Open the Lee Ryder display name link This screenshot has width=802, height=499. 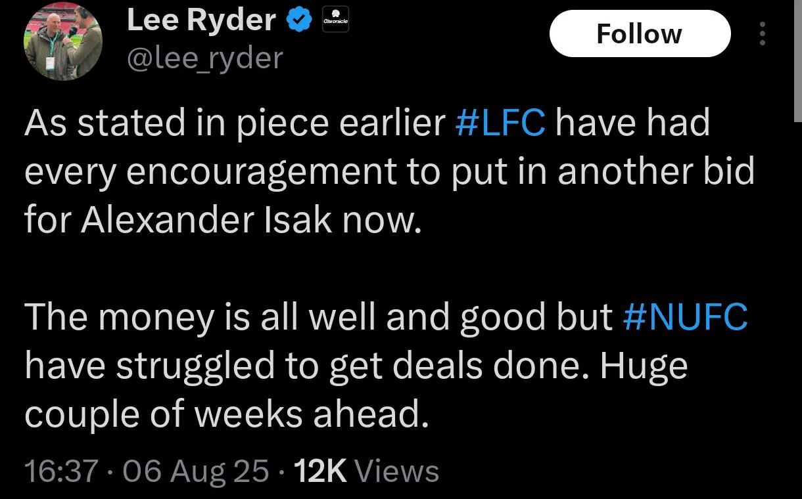click(201, 20)
